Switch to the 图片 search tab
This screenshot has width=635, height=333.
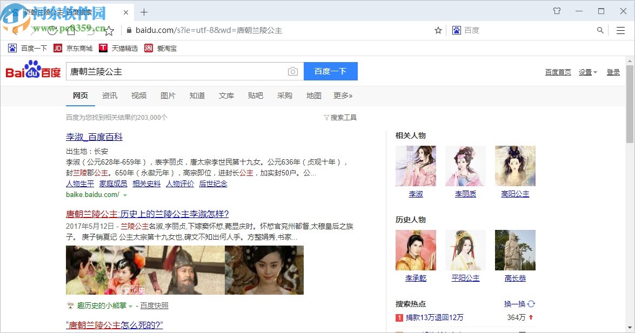coord(168,96)
